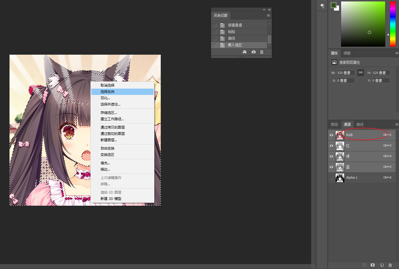The width and height of the screenshot is (399, 269).
Task: Click the white background color swatch
Action: pyautogui.click(x=337, y=9)
